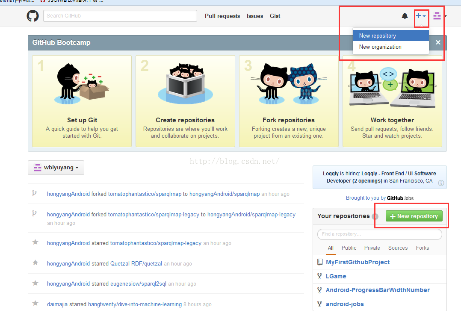
Task: Switch to the Private repositories tab
Action: click(372, 248)
